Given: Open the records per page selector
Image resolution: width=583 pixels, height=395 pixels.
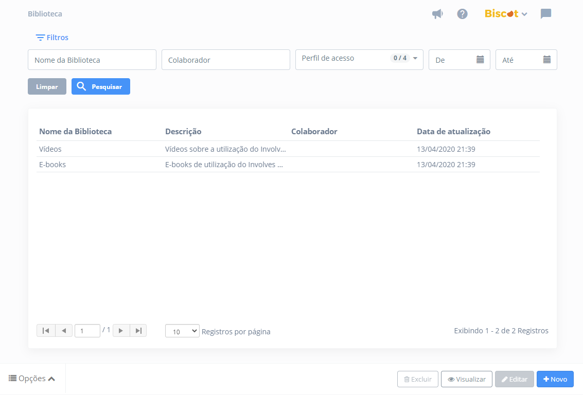Looking at the screenshot, I should 182,331.
